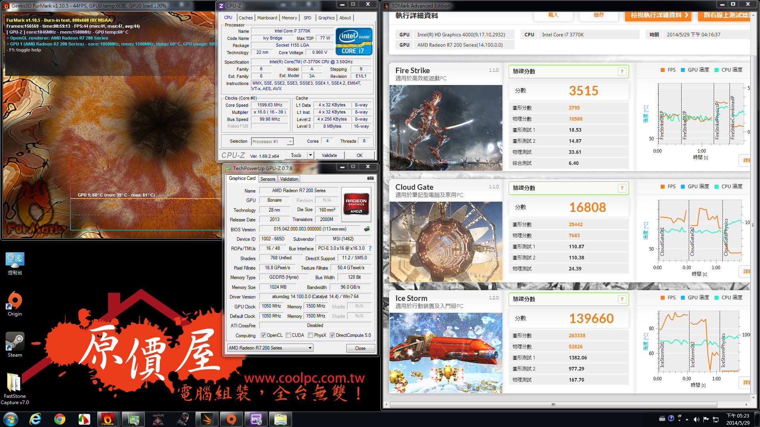Click the Intel Core i7 logo in CPU-Z
The width and height of the screenshot is (760, 427).
354,41
